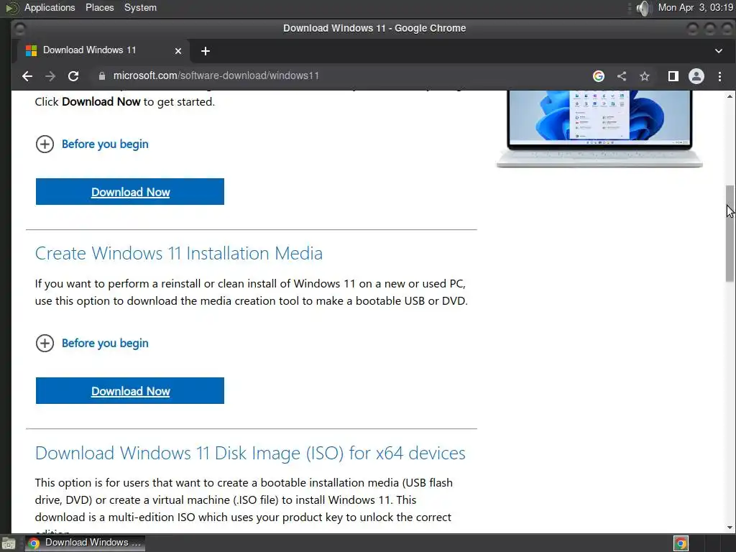Expand Before you begin above first Download Now
This screenshot has height=552, width=736.
[92, 144]
